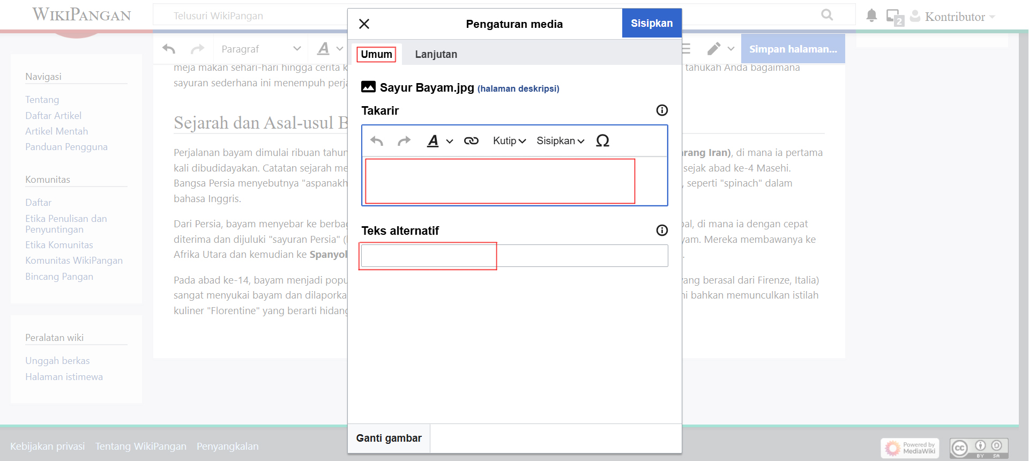Expand the Sisipkan dropdown in caption toolbar
Viewport: 1029px width, 461px height.
(560, 141)
